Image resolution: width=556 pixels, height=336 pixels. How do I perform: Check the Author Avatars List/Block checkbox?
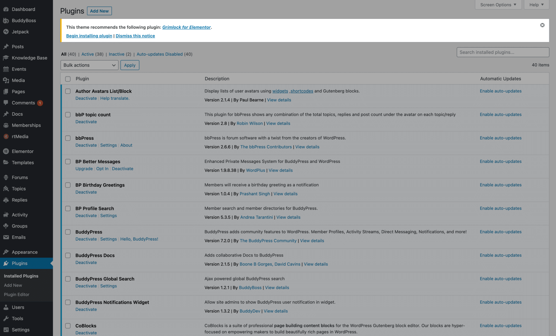click(x=68, y=91)
